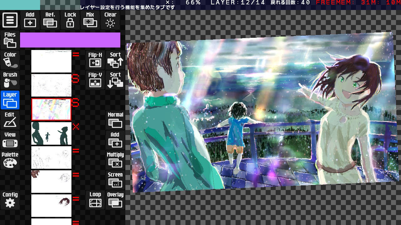Viewport: 401px width, 225px height.
Task: Click the FREEMEM status readout
Action: (358, 2)
